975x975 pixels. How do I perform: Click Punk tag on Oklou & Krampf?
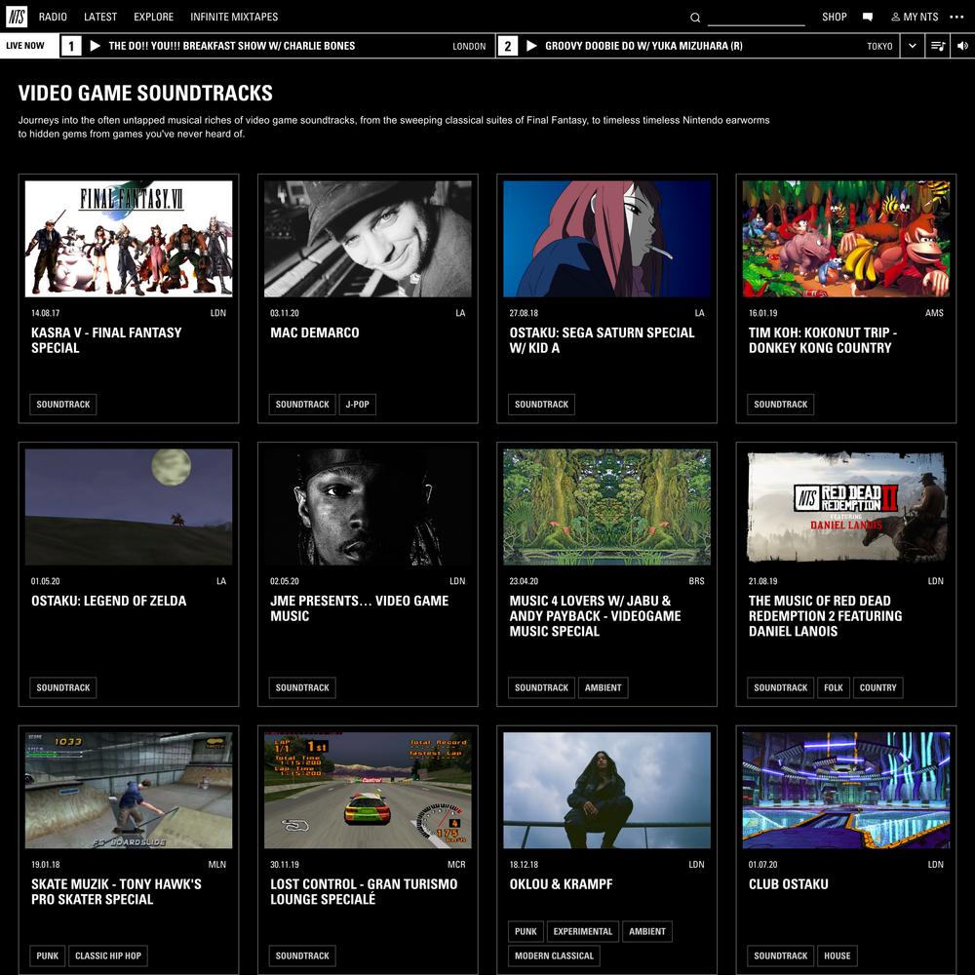[526, 931]
